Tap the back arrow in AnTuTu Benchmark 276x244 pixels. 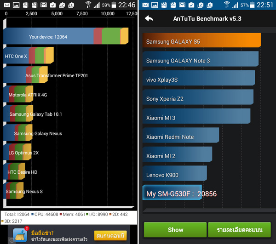pos(149,18)
